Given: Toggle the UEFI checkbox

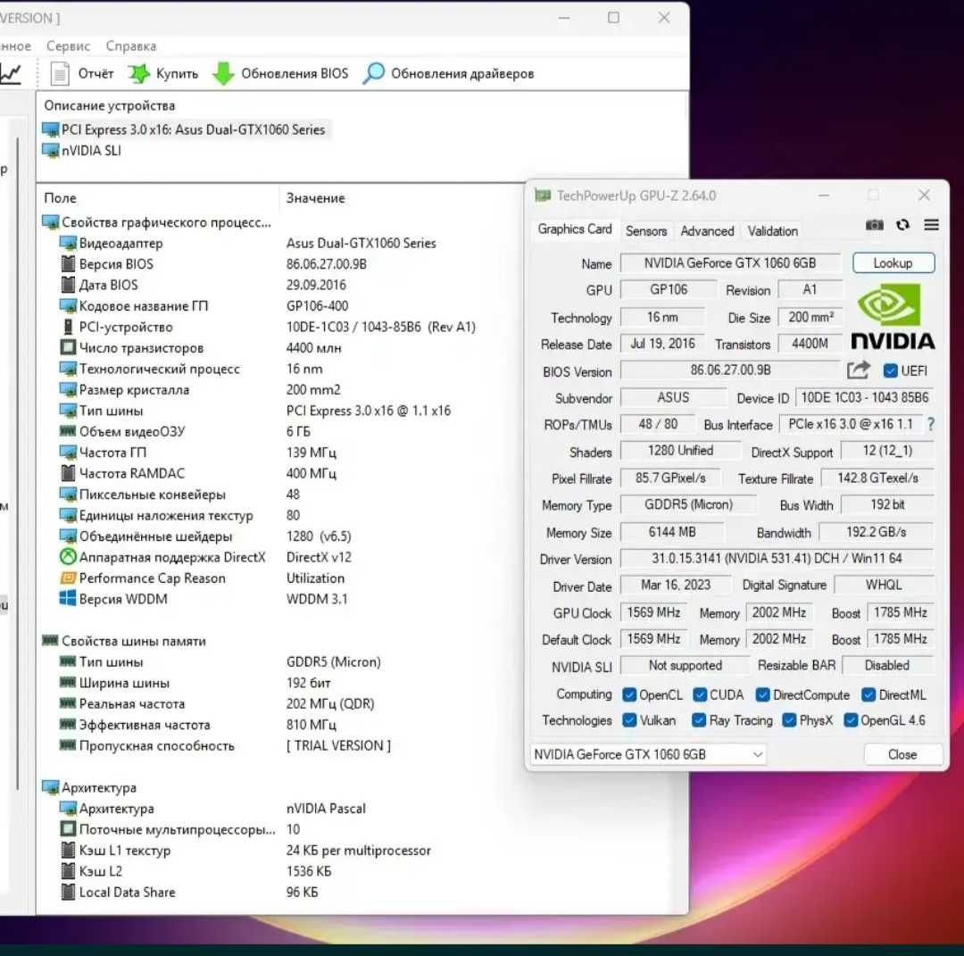Looking at the screenshot, I should [x=890, y=370].
